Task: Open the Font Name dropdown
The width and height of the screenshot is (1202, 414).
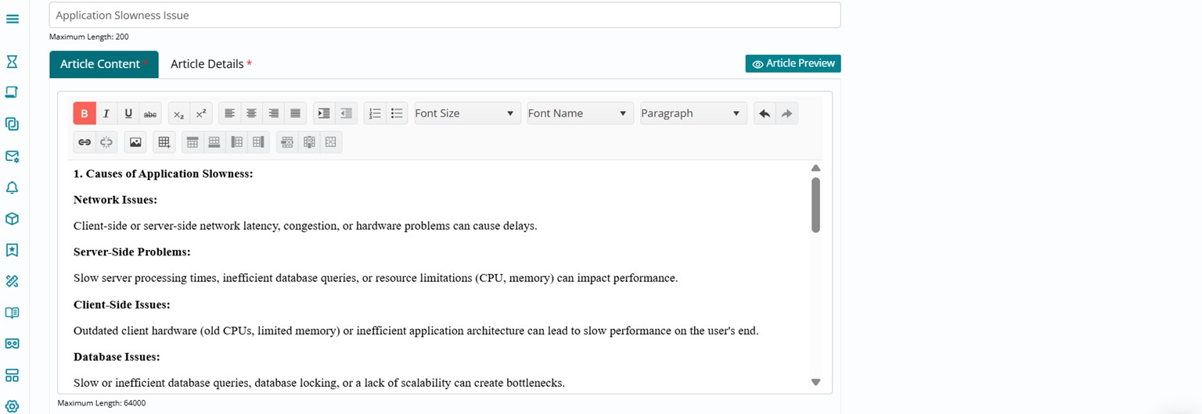Action: [x=580, y=113]
